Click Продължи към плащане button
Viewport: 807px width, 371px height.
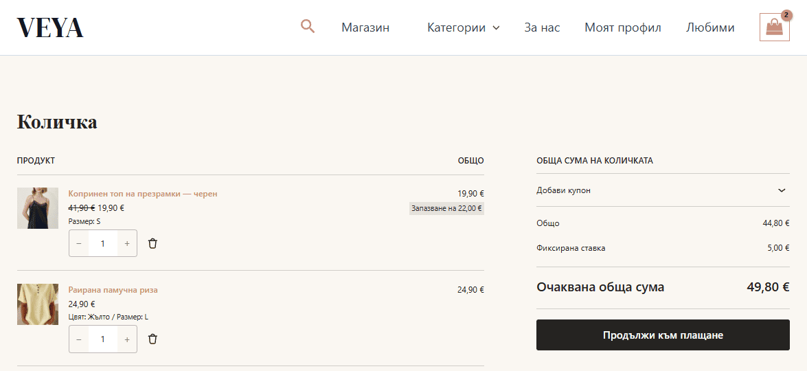point(663,335)
